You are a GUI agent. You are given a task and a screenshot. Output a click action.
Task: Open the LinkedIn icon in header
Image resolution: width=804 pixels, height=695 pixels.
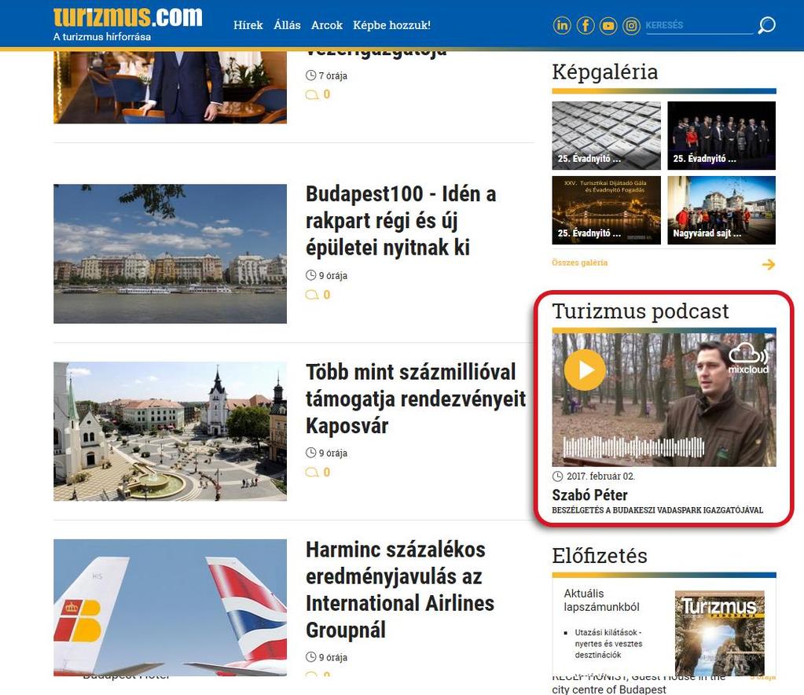point(562,25)
